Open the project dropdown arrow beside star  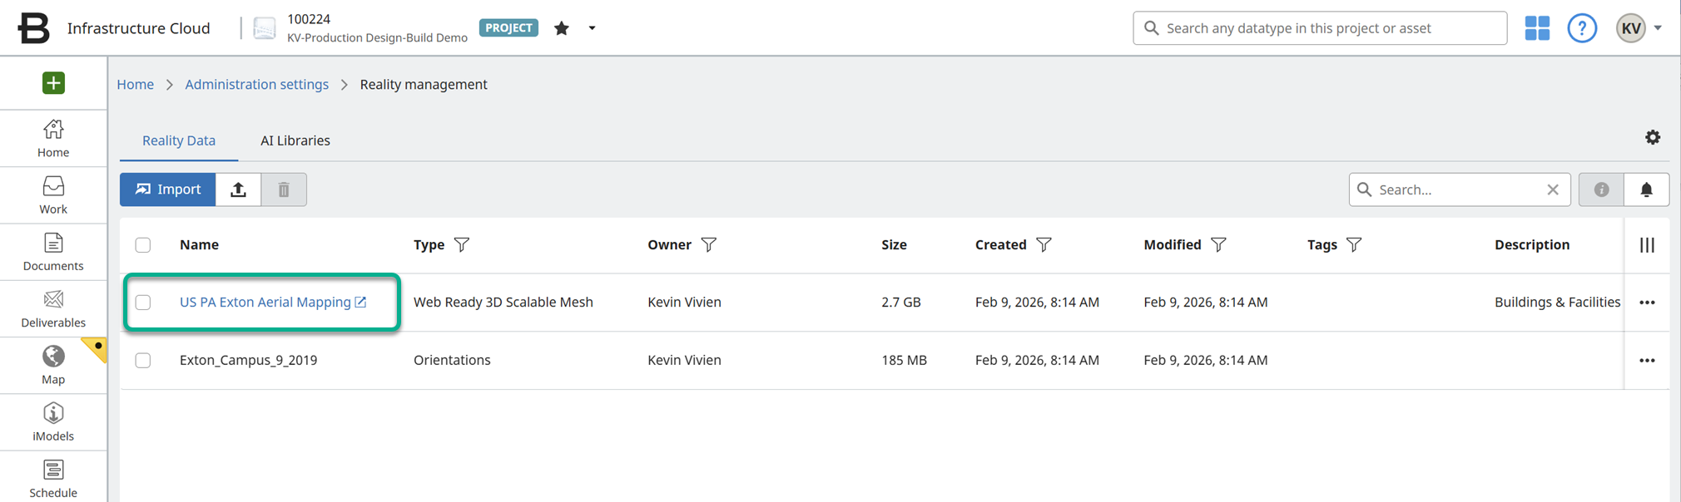click(592, 28)
